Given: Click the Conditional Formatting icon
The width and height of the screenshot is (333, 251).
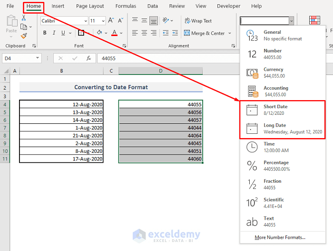Looking at the screenshot, I should [x=314, y=20].
